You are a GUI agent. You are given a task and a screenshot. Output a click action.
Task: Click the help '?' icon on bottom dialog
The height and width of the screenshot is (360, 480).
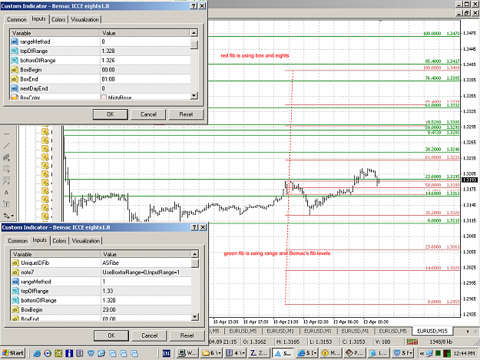coord(194,227)
